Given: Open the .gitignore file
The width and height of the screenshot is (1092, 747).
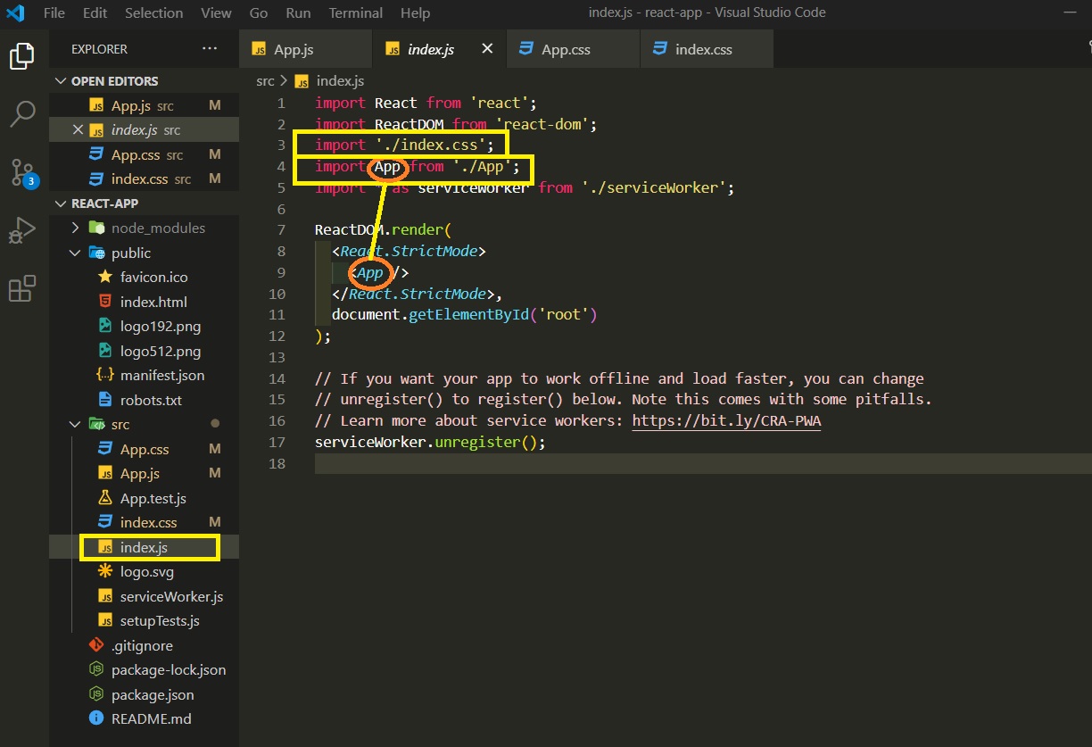Looking at the screenshot, I should point(143,645).
